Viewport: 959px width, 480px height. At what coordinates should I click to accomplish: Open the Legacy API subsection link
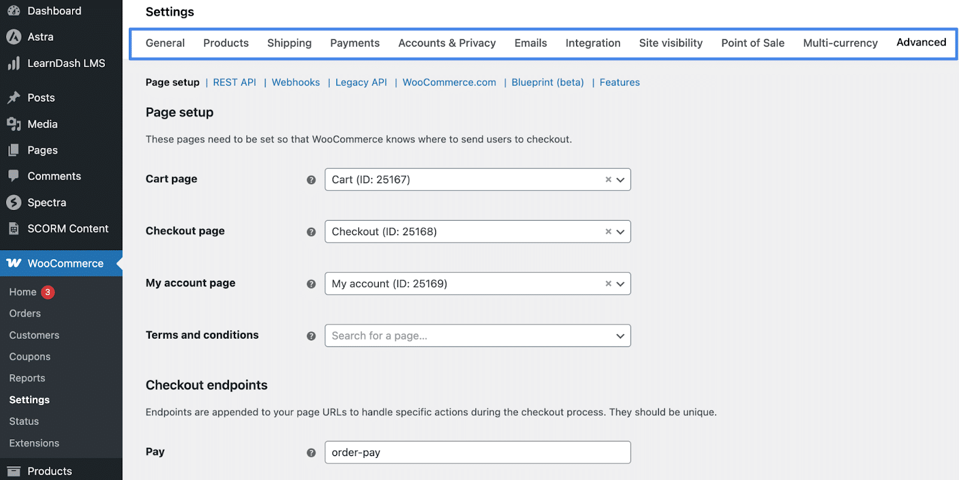[x=361, y=83]
